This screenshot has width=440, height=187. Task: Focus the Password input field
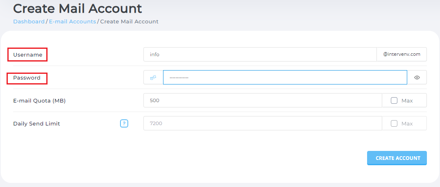(x=285, y=78)
